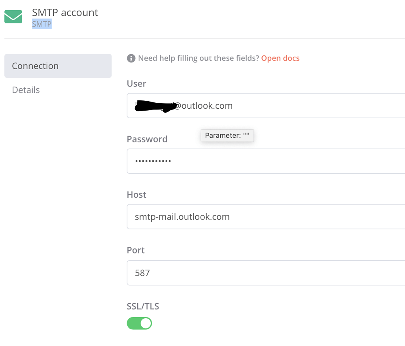Click the redacted email address in User field
The height and width of the screenshot is (346, 405).
[154, 106]
